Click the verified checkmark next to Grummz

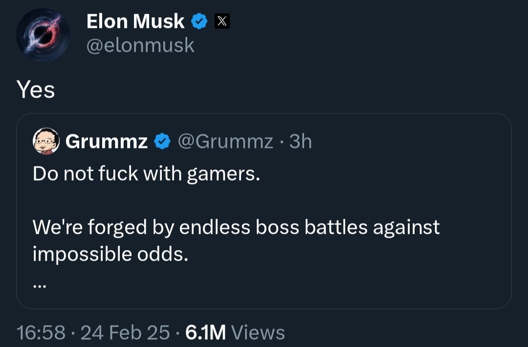coord(163,142)
